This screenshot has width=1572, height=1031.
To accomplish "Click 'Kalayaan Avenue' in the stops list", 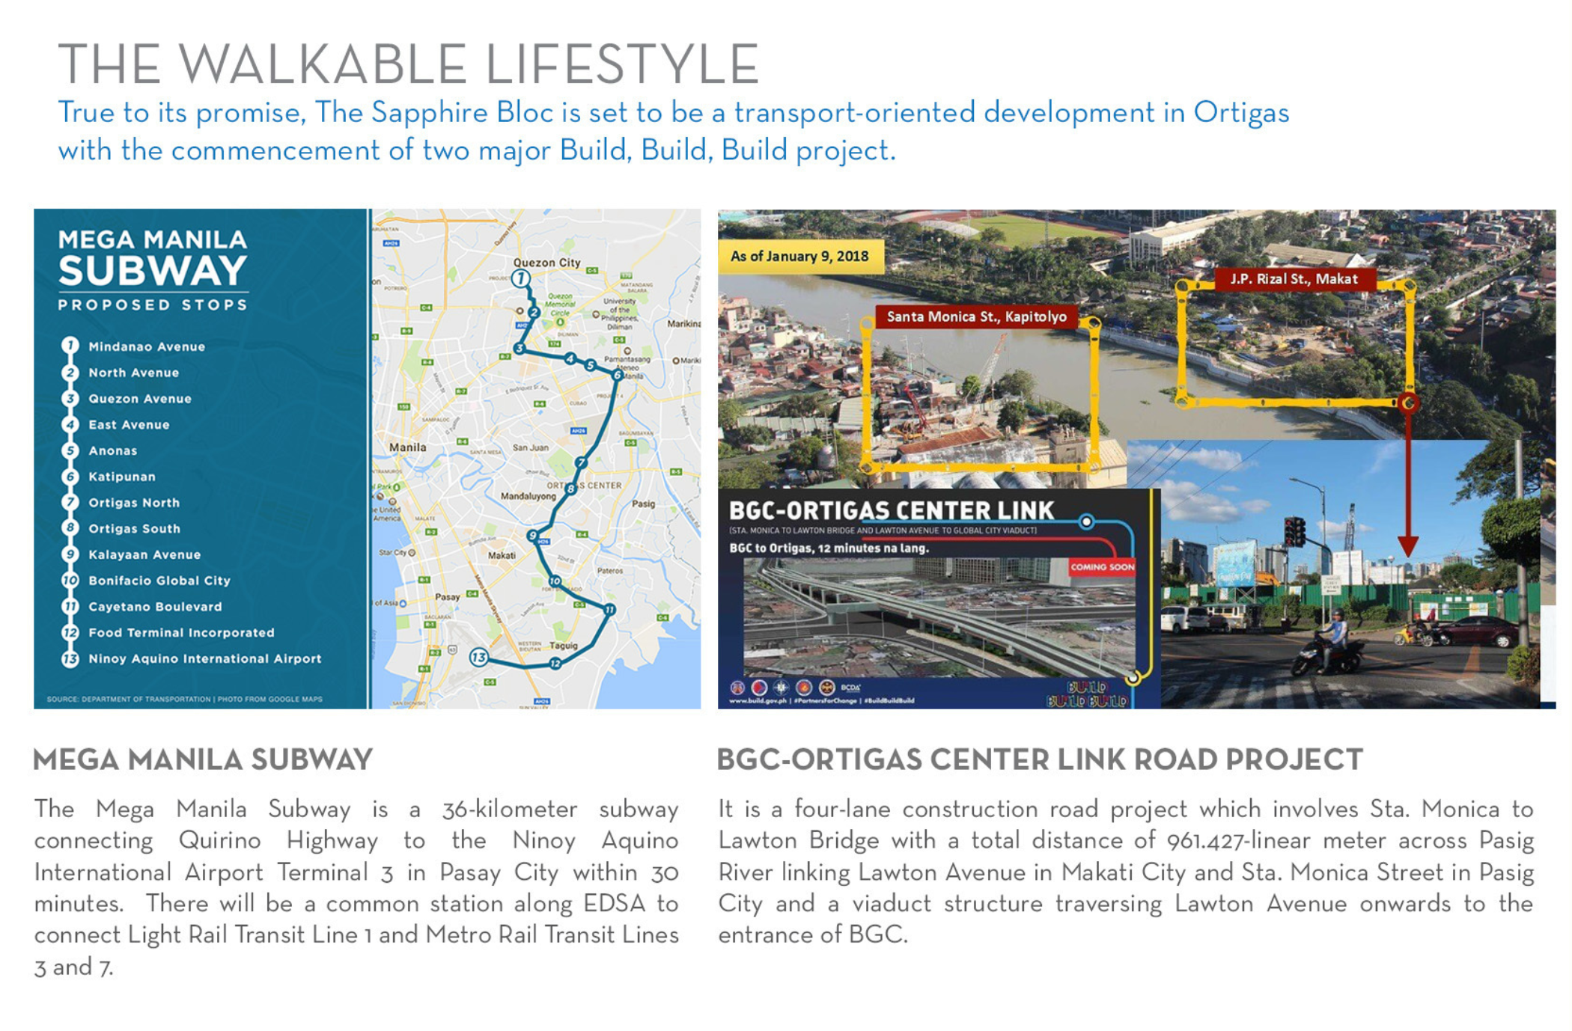I will click(x=144, y=554).
